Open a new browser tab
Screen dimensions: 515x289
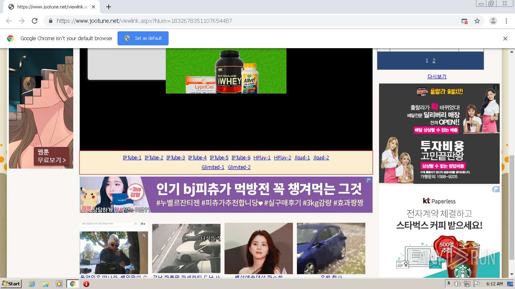109,7
